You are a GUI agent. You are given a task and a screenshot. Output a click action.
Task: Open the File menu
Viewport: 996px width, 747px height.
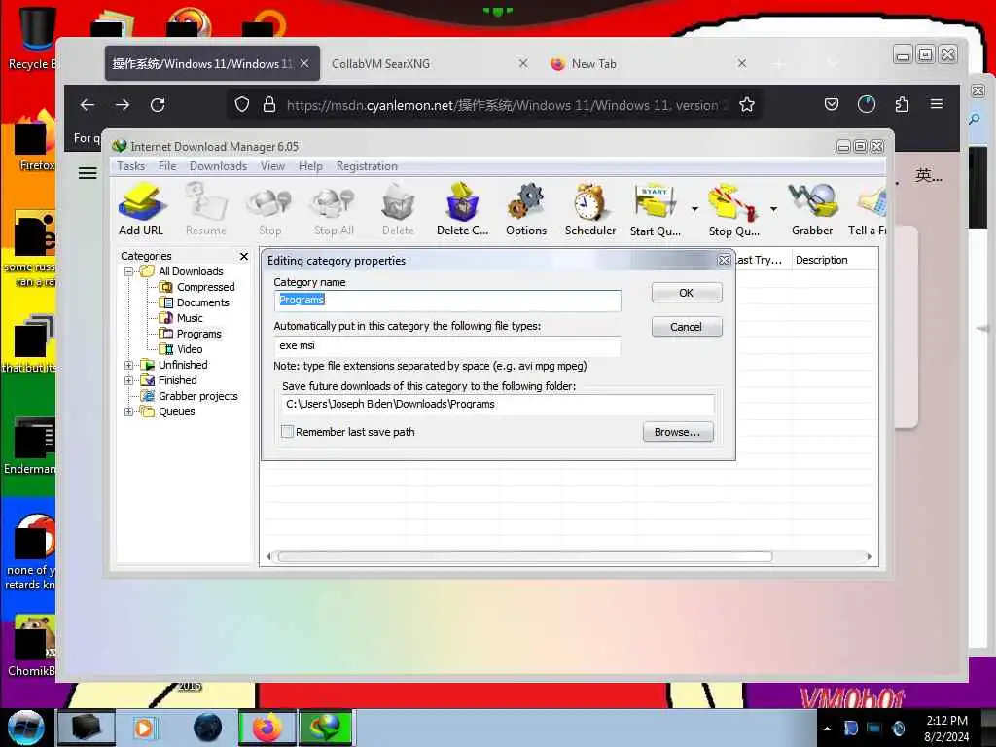tap(167, 166)
